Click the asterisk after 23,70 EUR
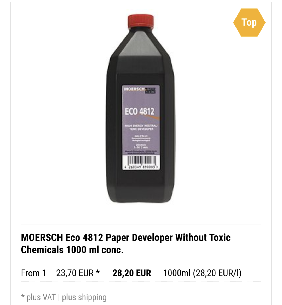The width and height of the screenshot is (282, 305). (x=97, y=272)
